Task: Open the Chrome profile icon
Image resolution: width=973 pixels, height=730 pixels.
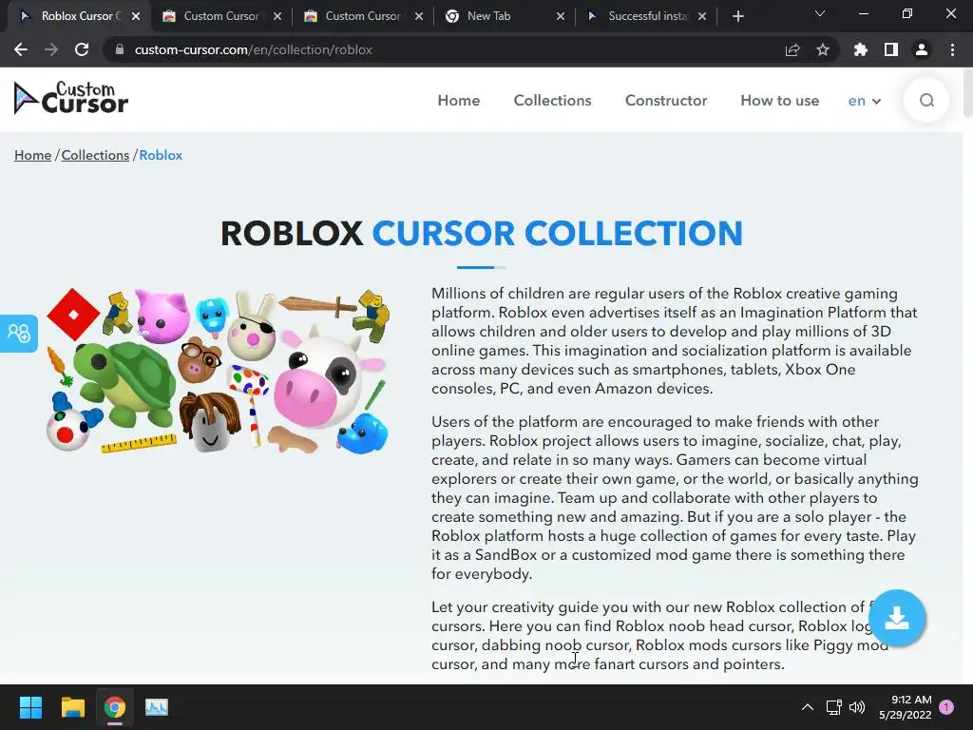Action: click(922, 49)
